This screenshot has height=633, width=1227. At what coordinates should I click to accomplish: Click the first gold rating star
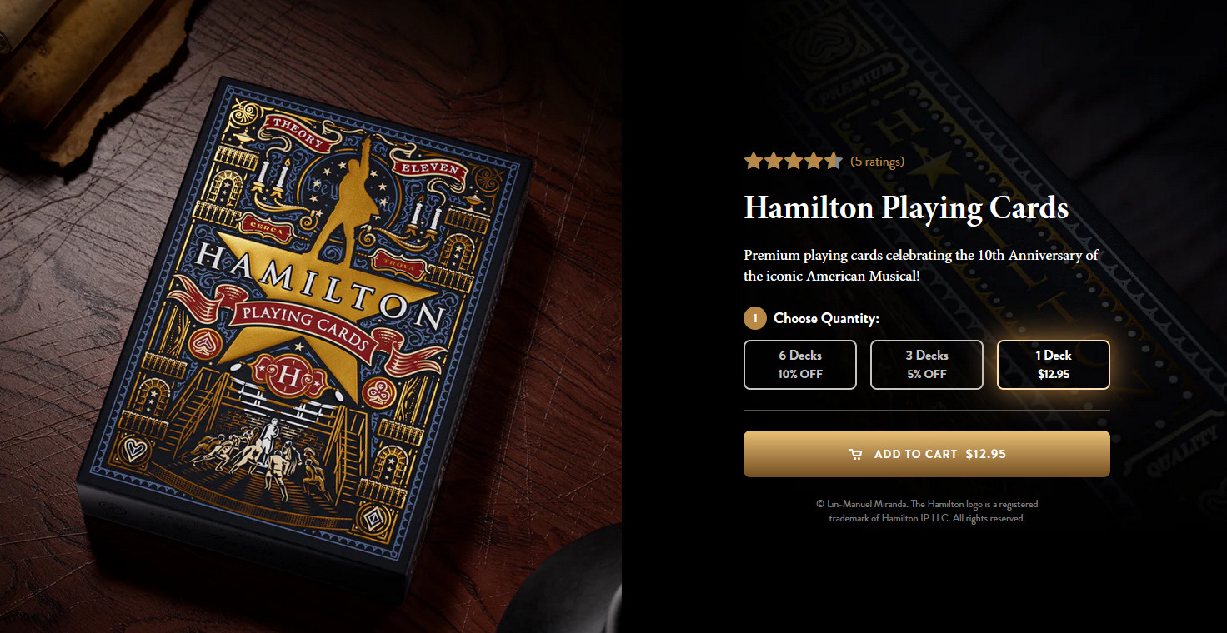(x=754, y=161)
